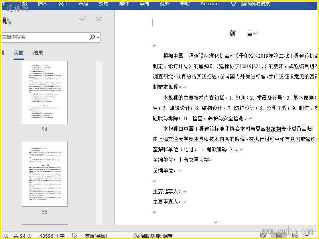Open the 设计 ribbon tab
Screen dimensions: 319x239
point(63,4)
